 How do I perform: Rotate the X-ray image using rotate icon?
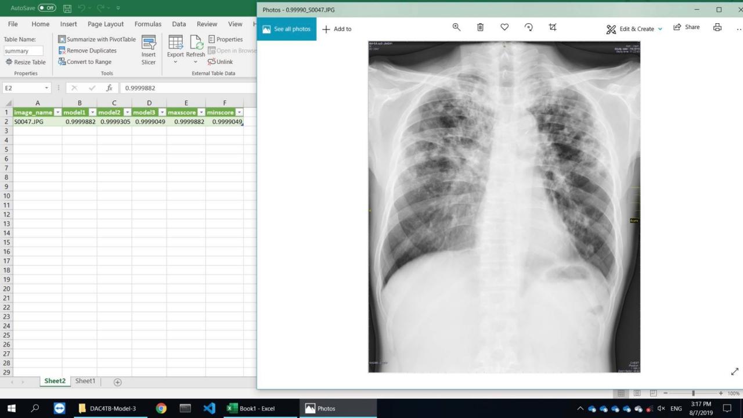pyautogui.click(x=528, y=27)
